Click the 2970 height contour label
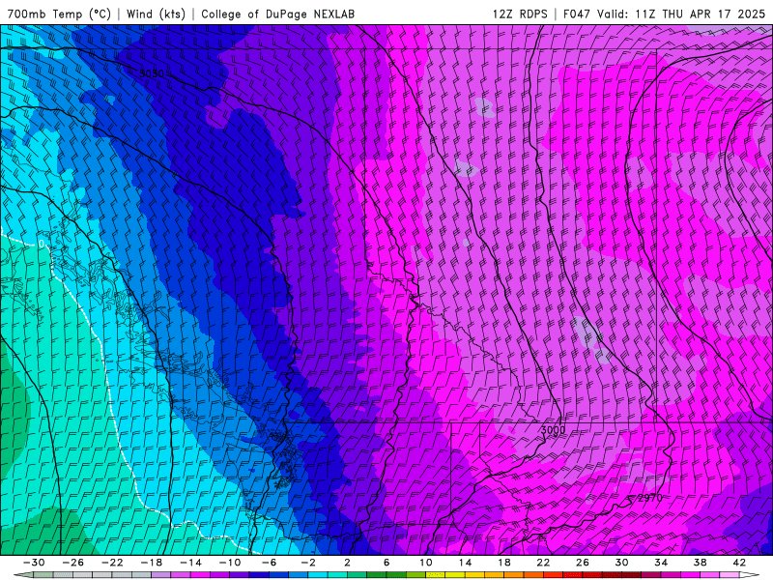This screenshot has width=773, height=580. tap(650, 498)
